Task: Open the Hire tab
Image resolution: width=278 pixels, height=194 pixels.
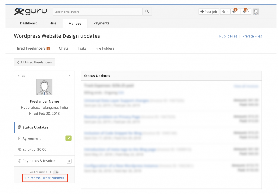Action: tap(53, 23)
